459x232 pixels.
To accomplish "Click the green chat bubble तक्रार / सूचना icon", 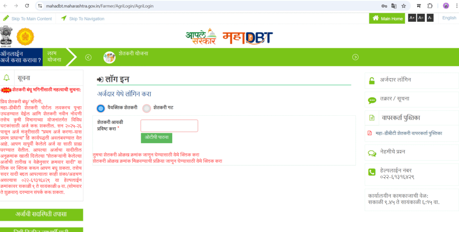I will [x=372, y=101].
